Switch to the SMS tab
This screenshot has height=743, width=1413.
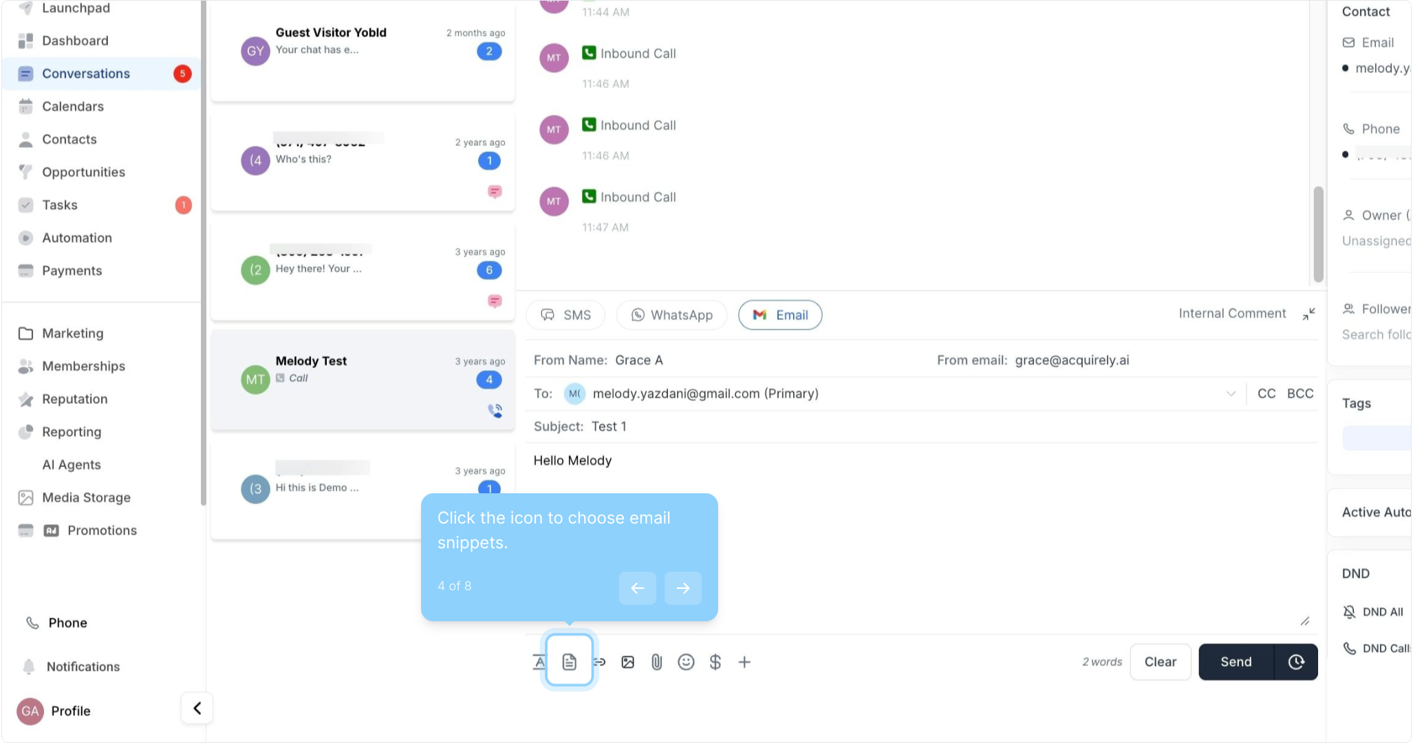coord(565,315)
